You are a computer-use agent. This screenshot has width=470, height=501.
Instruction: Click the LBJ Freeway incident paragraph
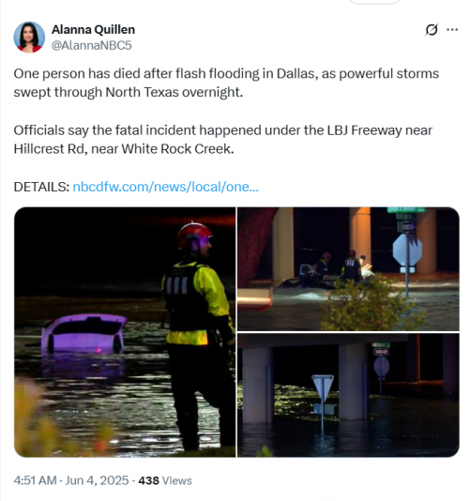coord(222,140)
